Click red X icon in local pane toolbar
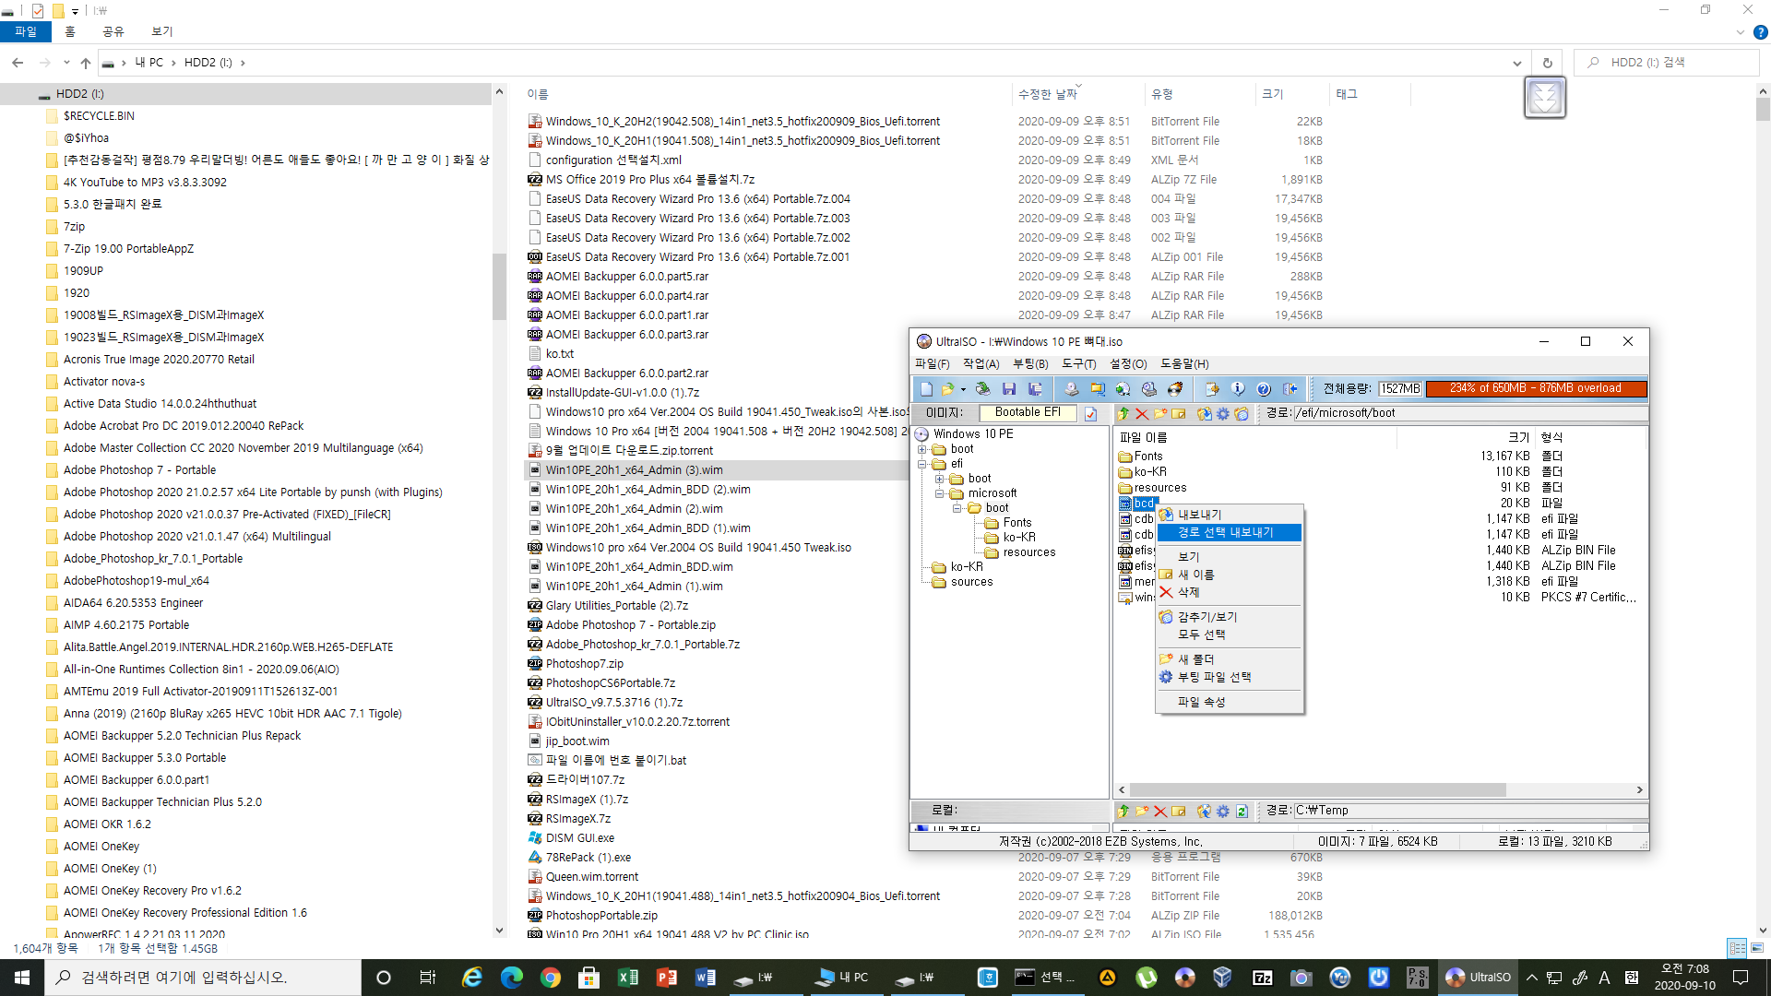 coord(1160,812)
